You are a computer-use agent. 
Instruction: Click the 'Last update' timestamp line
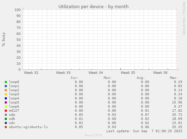(144, 131)
